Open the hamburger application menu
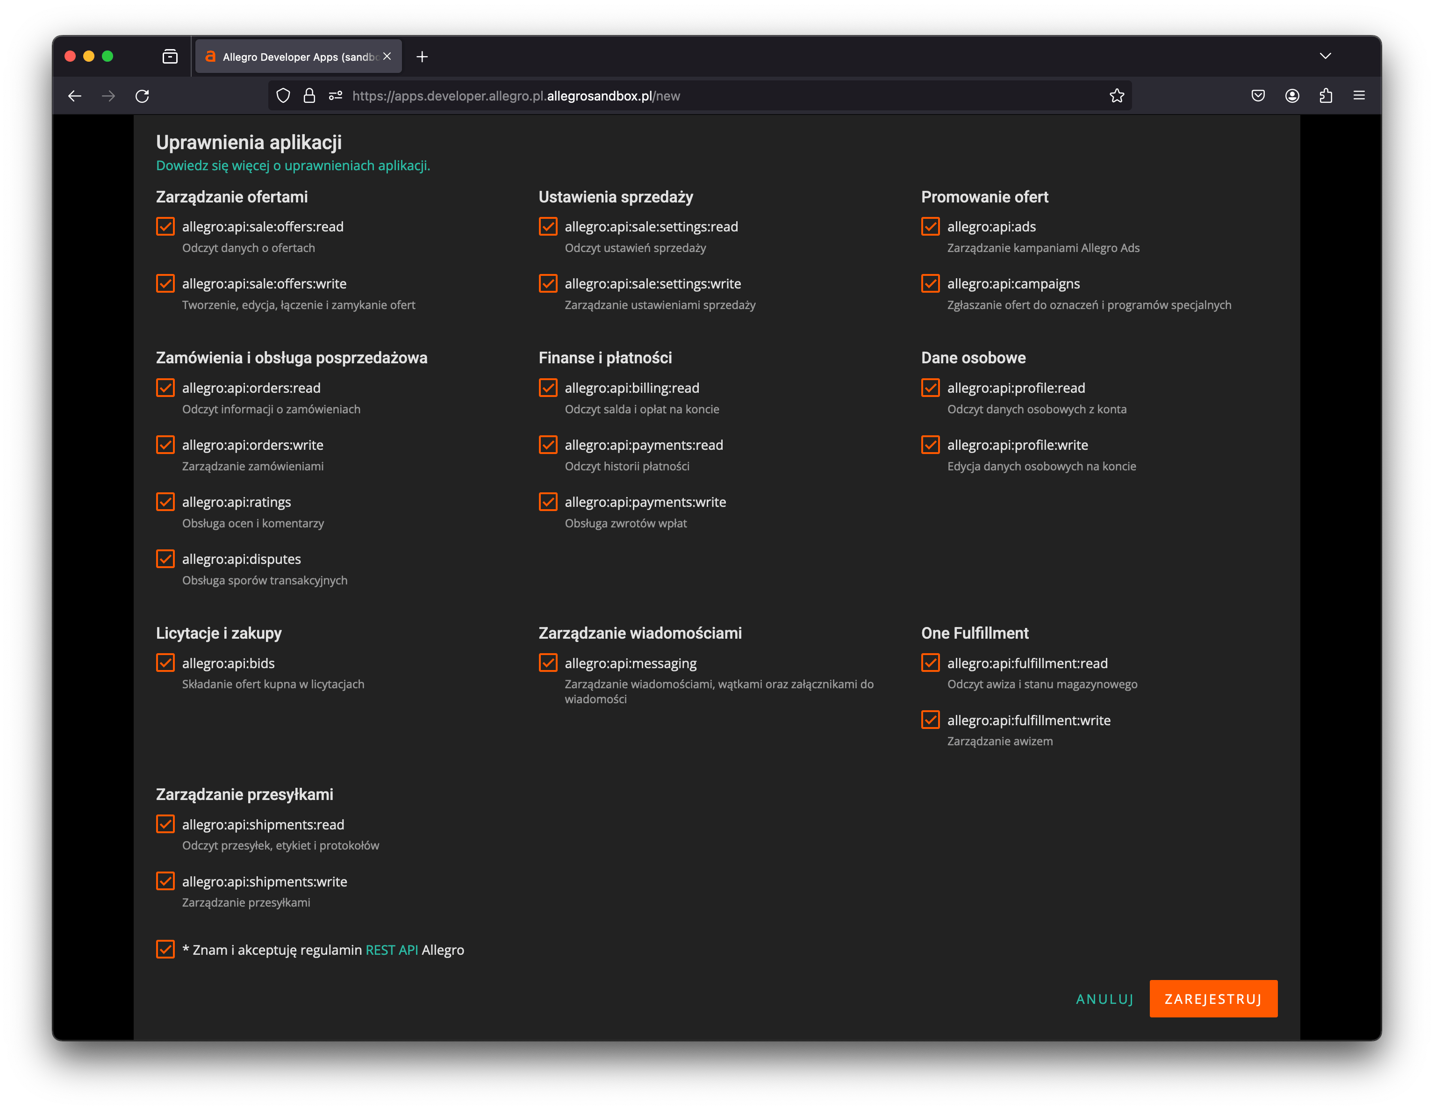 point(1359,96)
